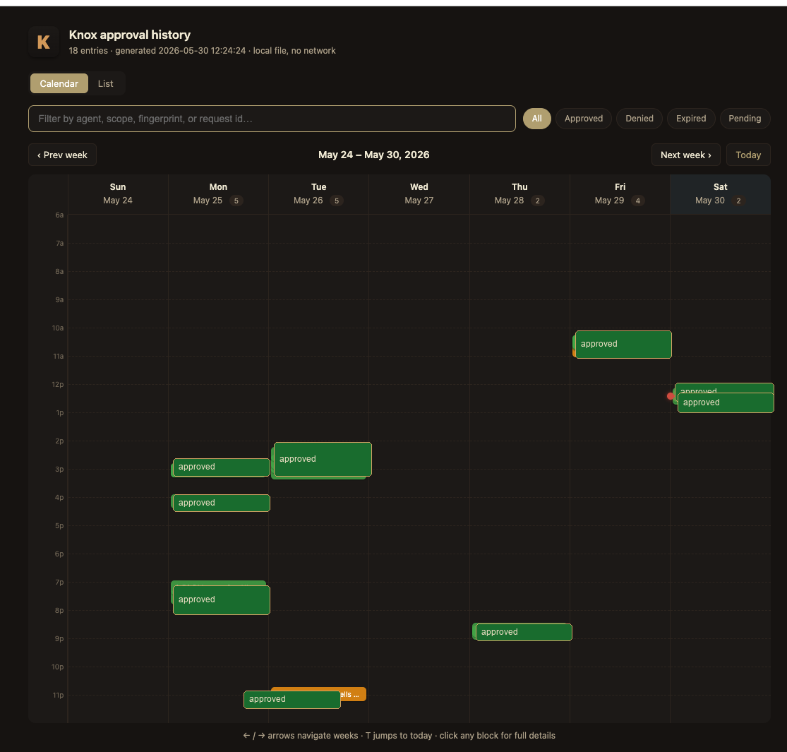Go to the next week

(x=685, y=155)
